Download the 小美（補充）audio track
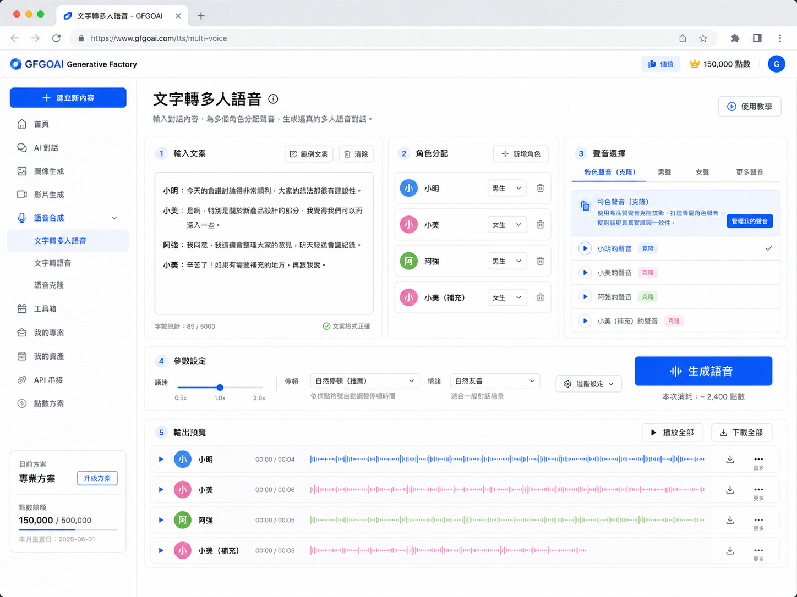 [730, 550]
